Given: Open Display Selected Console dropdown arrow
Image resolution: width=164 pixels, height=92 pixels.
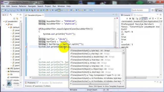Looking at the screenshot, I should pos(156,19).
